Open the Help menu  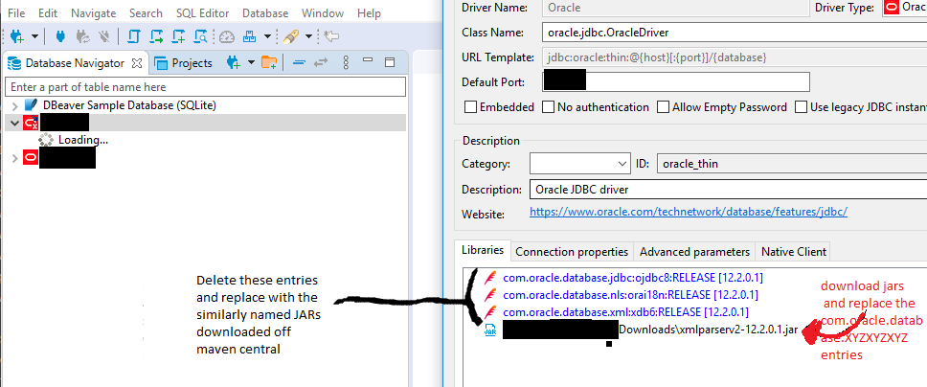369,13
